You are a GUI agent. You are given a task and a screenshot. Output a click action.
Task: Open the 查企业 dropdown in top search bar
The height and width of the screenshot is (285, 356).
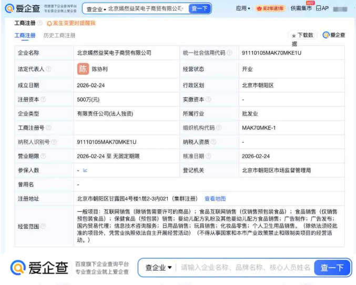(x=96, y=9)
